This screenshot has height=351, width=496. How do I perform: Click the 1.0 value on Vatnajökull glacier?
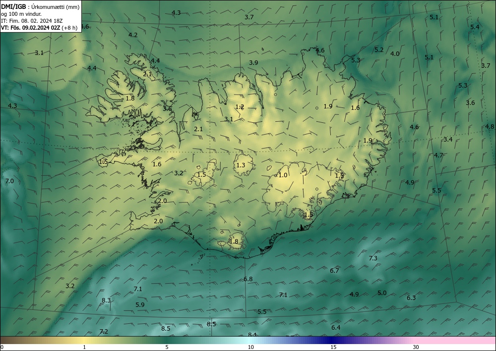click(283, 175)
